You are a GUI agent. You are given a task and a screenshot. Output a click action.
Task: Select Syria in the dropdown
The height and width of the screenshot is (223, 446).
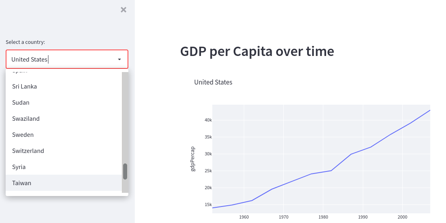[x=64, y=167]
